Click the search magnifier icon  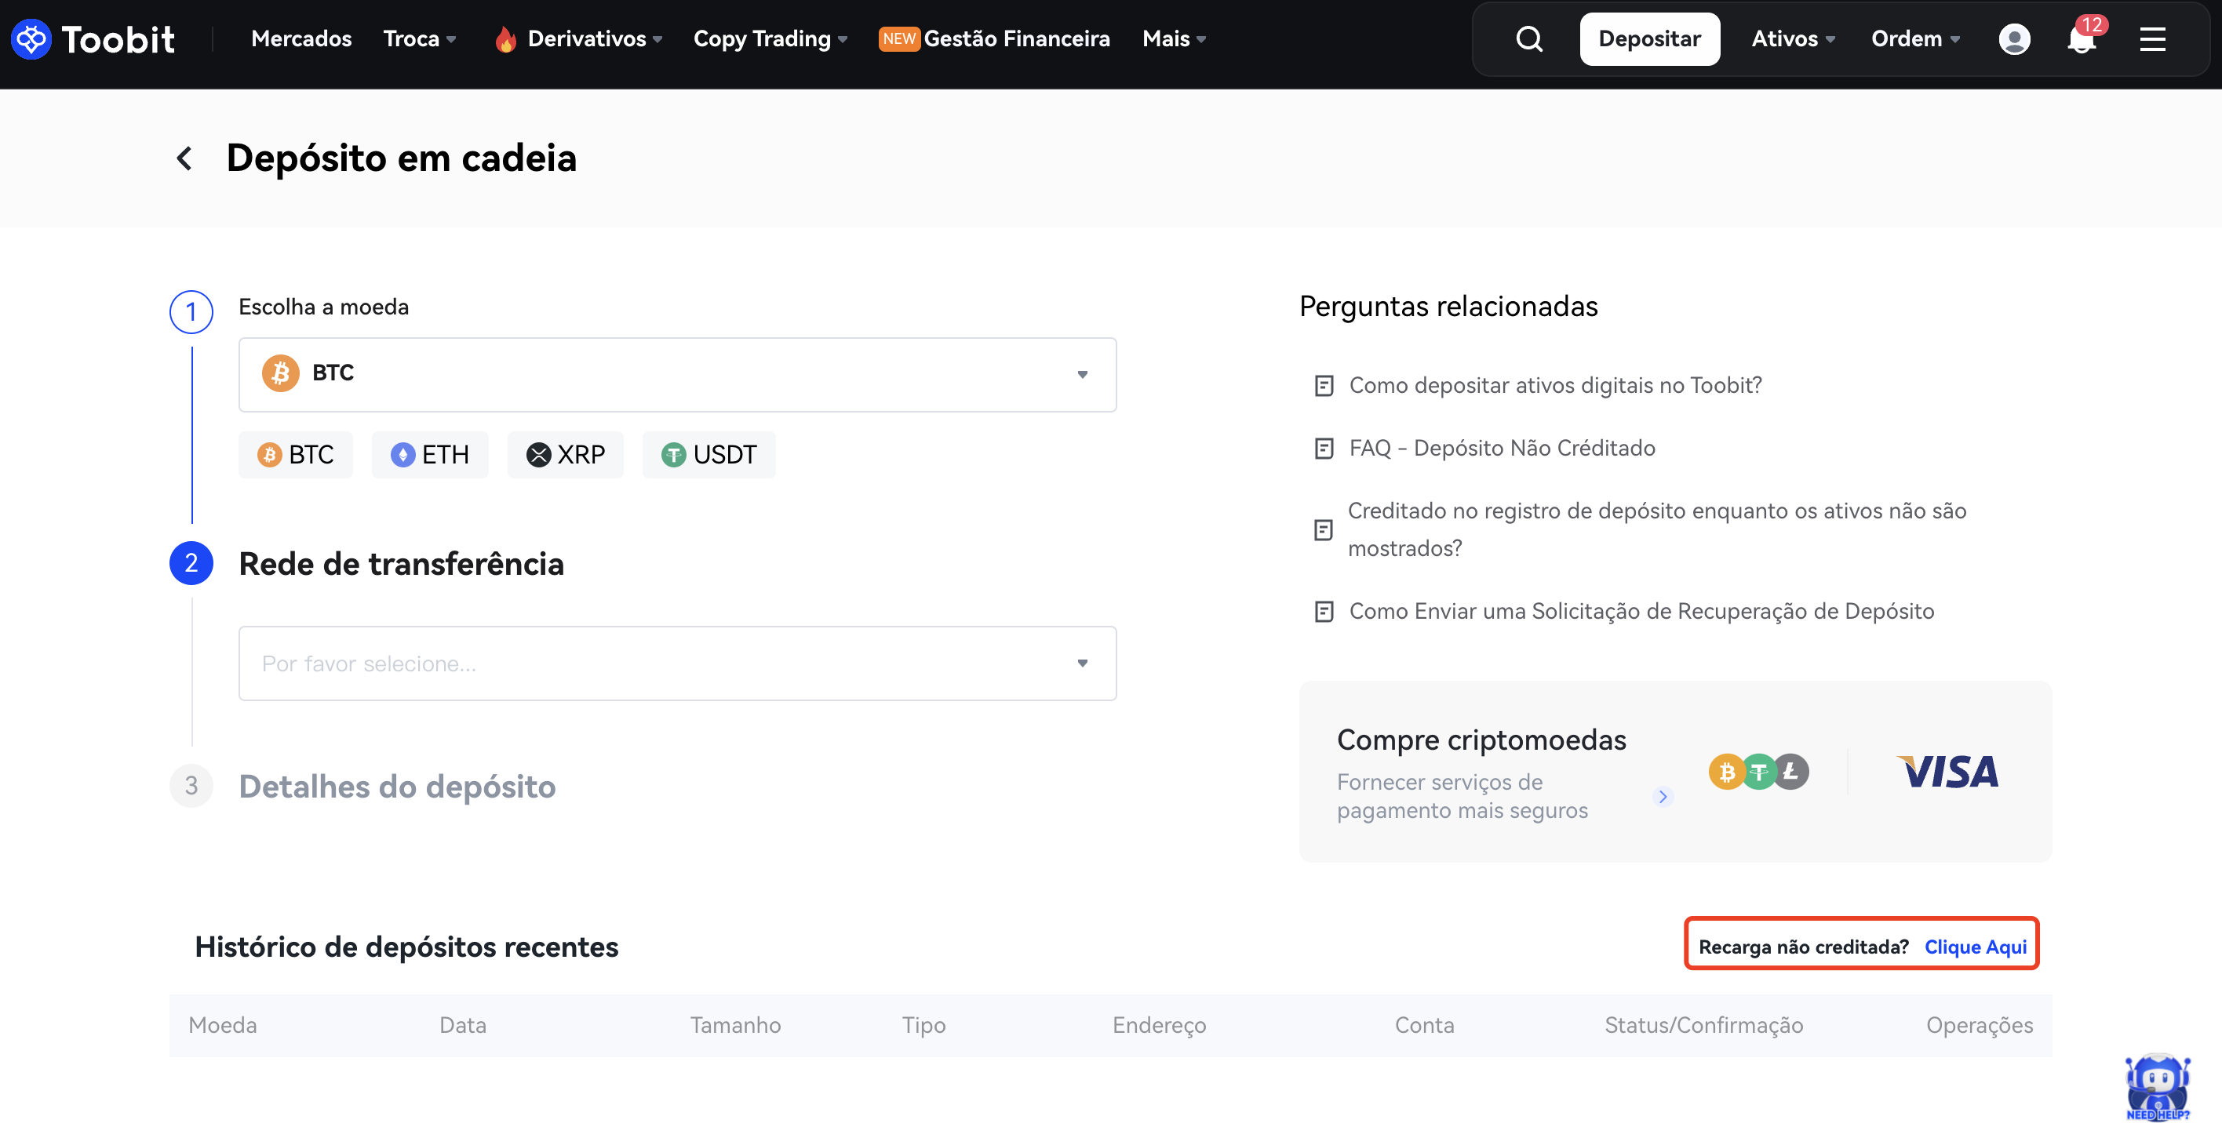point(1528,38)
